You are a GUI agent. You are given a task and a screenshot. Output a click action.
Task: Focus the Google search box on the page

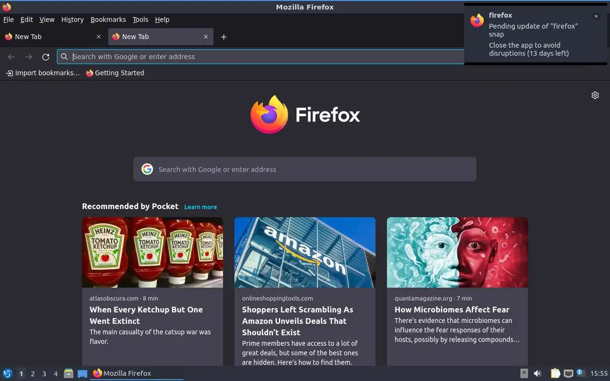305,169
